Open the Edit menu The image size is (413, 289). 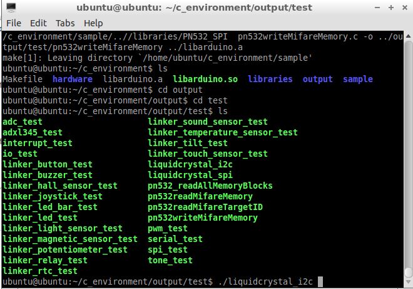click(x=38, y=23)
